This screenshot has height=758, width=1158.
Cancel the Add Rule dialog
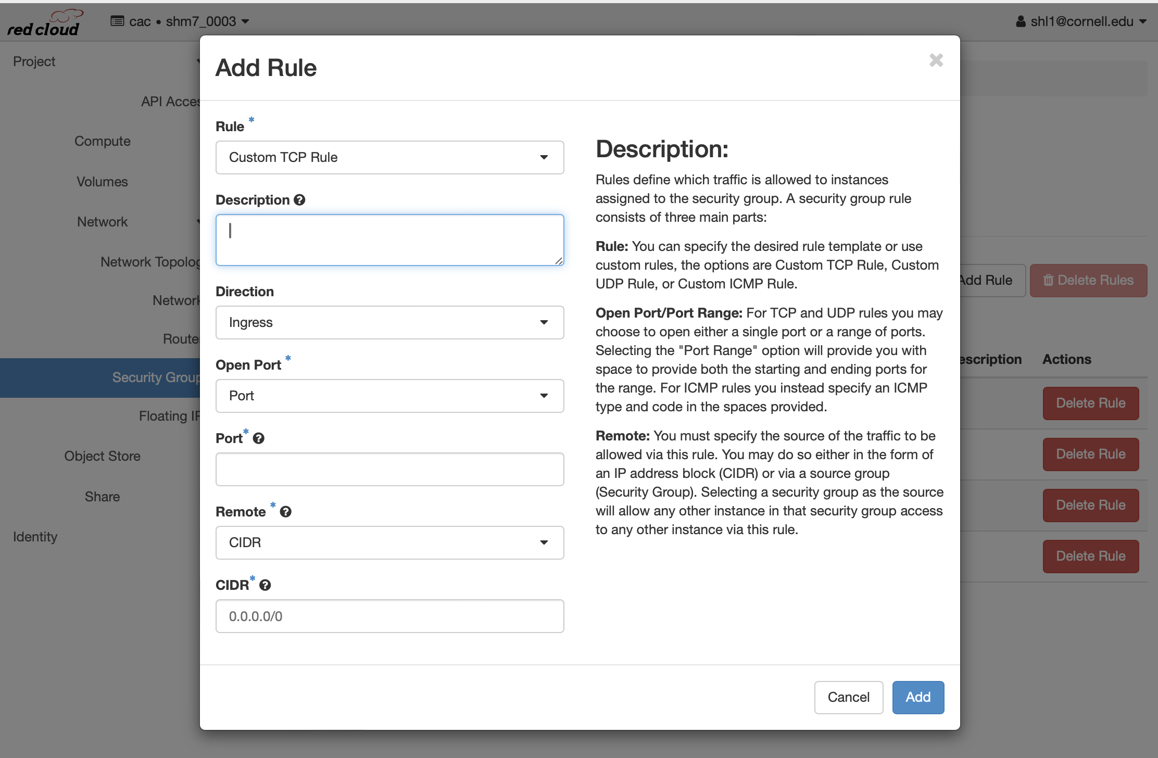848,697
